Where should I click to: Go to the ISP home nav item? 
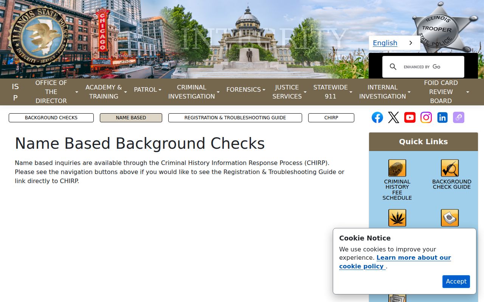(15, 92)
